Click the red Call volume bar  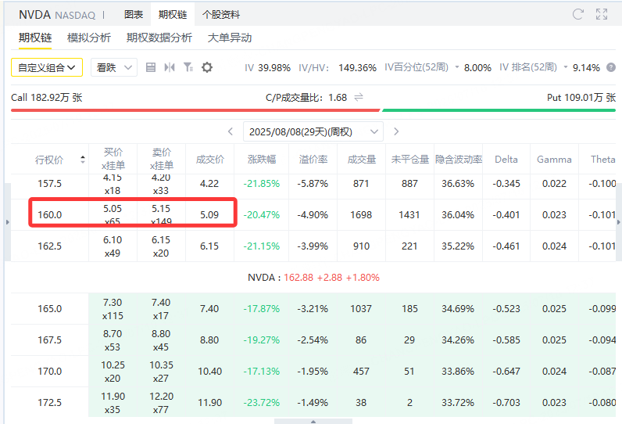tap(195, 110)
